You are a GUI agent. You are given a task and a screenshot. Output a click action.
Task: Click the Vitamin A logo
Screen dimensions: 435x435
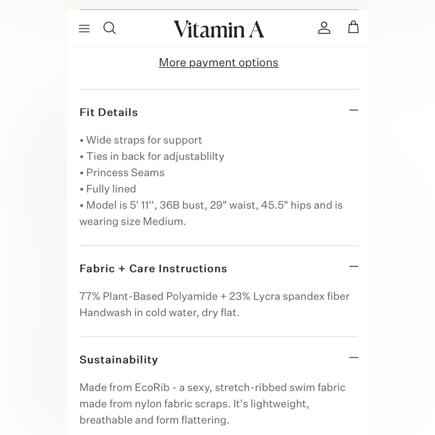coord(219,29)
